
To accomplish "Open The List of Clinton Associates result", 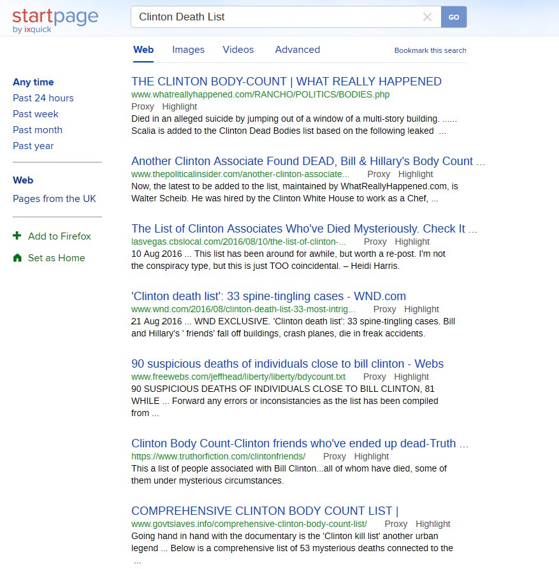I will tap(304, 229).
